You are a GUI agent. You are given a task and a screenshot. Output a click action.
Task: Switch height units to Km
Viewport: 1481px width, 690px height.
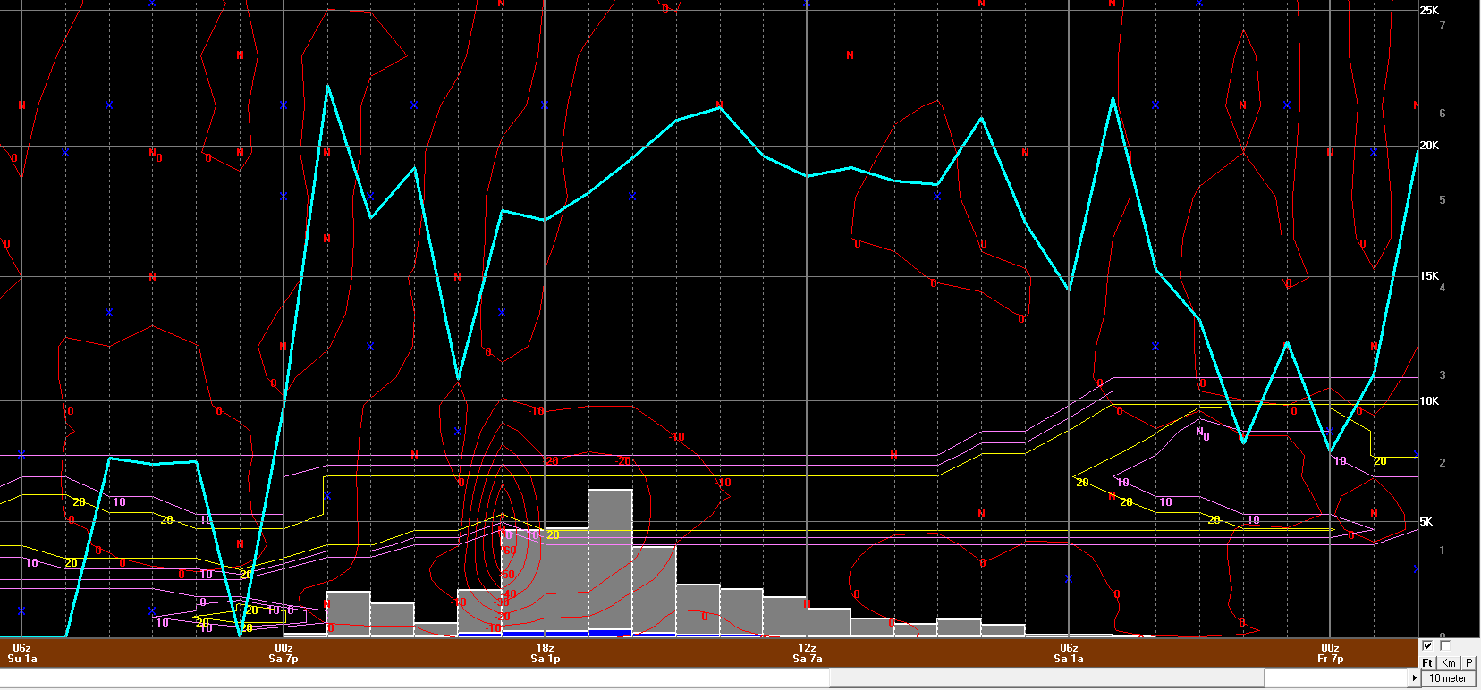click(1448, 663)
